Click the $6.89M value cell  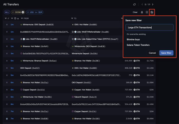click(150, 119)
